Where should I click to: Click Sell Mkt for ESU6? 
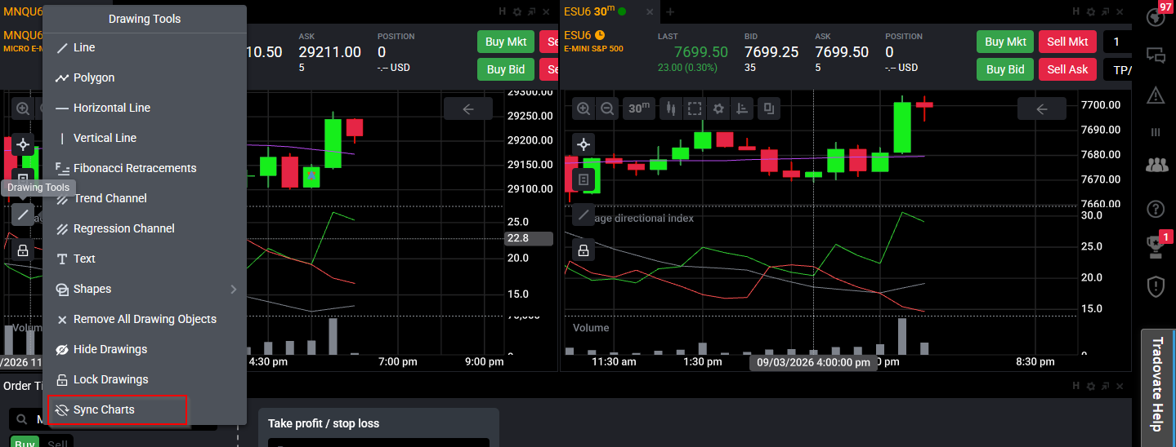tap(1067, 42)
